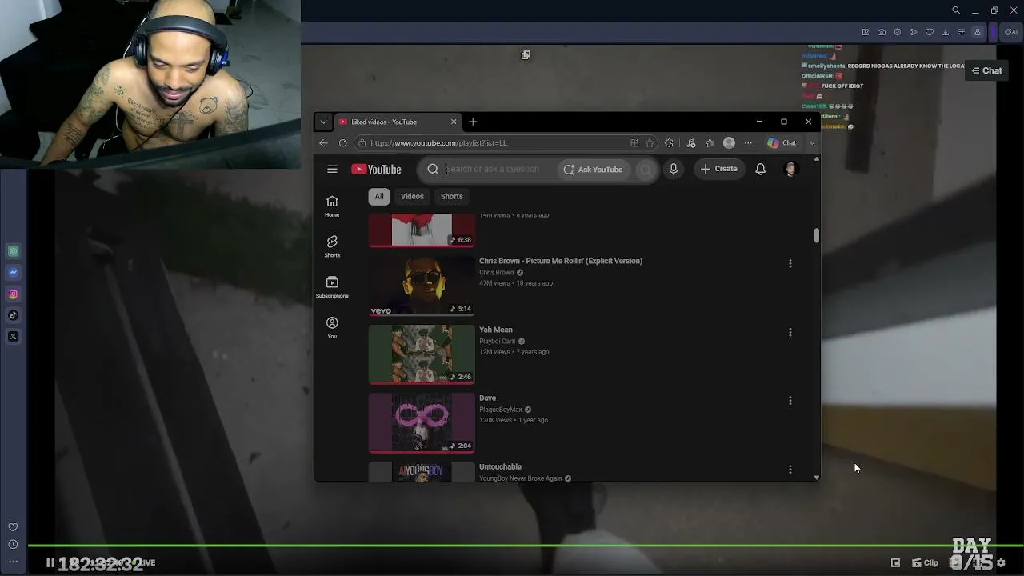The height and width of the screenshot is (576, 1024).
Task: Open the Dave video thumbnail
Action: click(x=422, y=423)
